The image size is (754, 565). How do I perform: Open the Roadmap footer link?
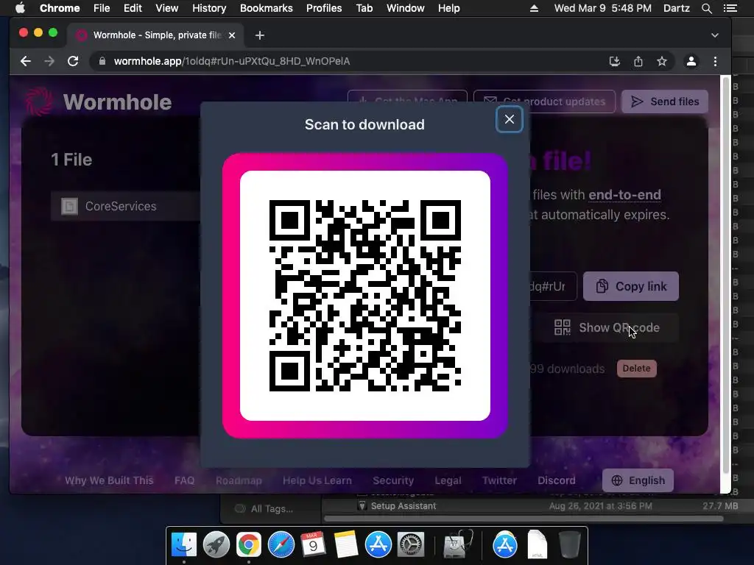(x=239, y=480)
